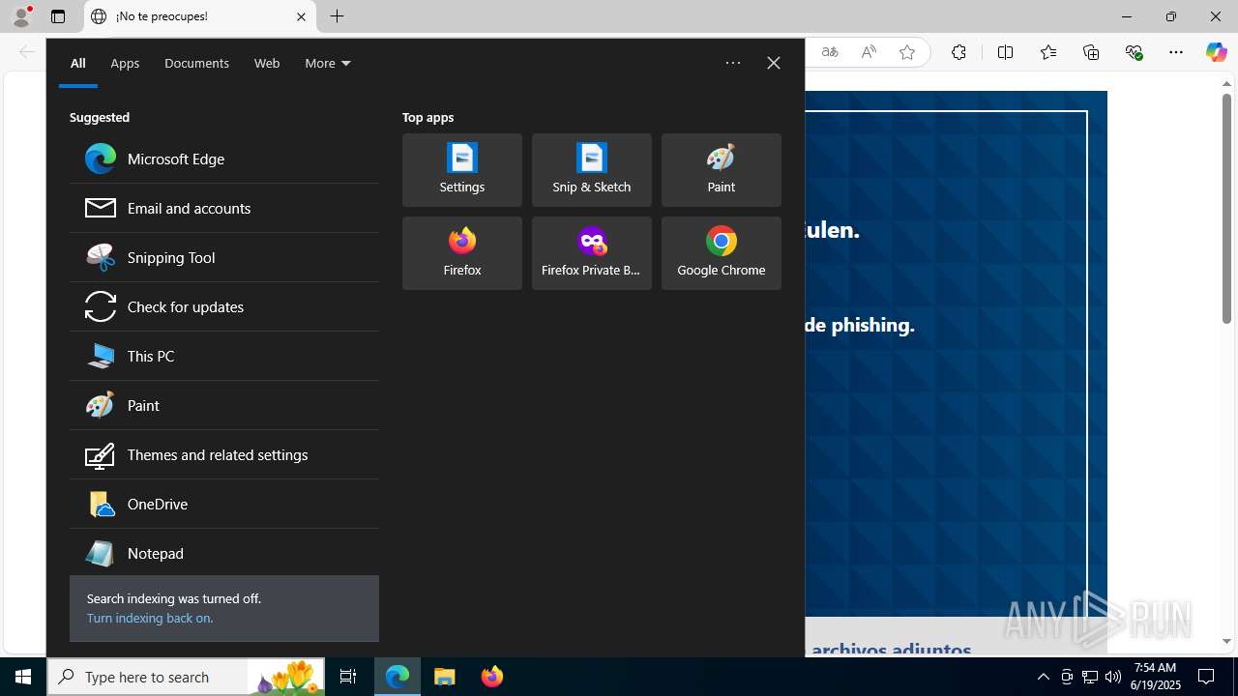Image resolution: width=1238 pixels, height=696 pixels.
Task: Select the ¡No te preocupes! tab
Action: pos(200,16)
